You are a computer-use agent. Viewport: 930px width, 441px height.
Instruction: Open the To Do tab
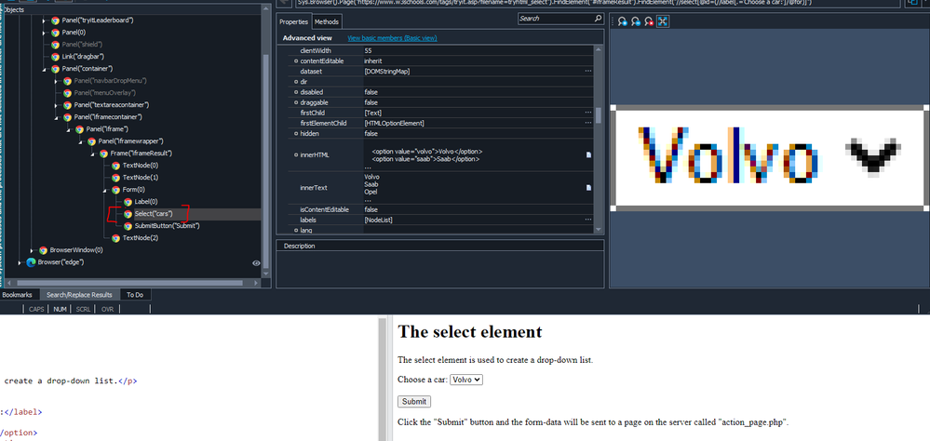[x=135, y=295]
